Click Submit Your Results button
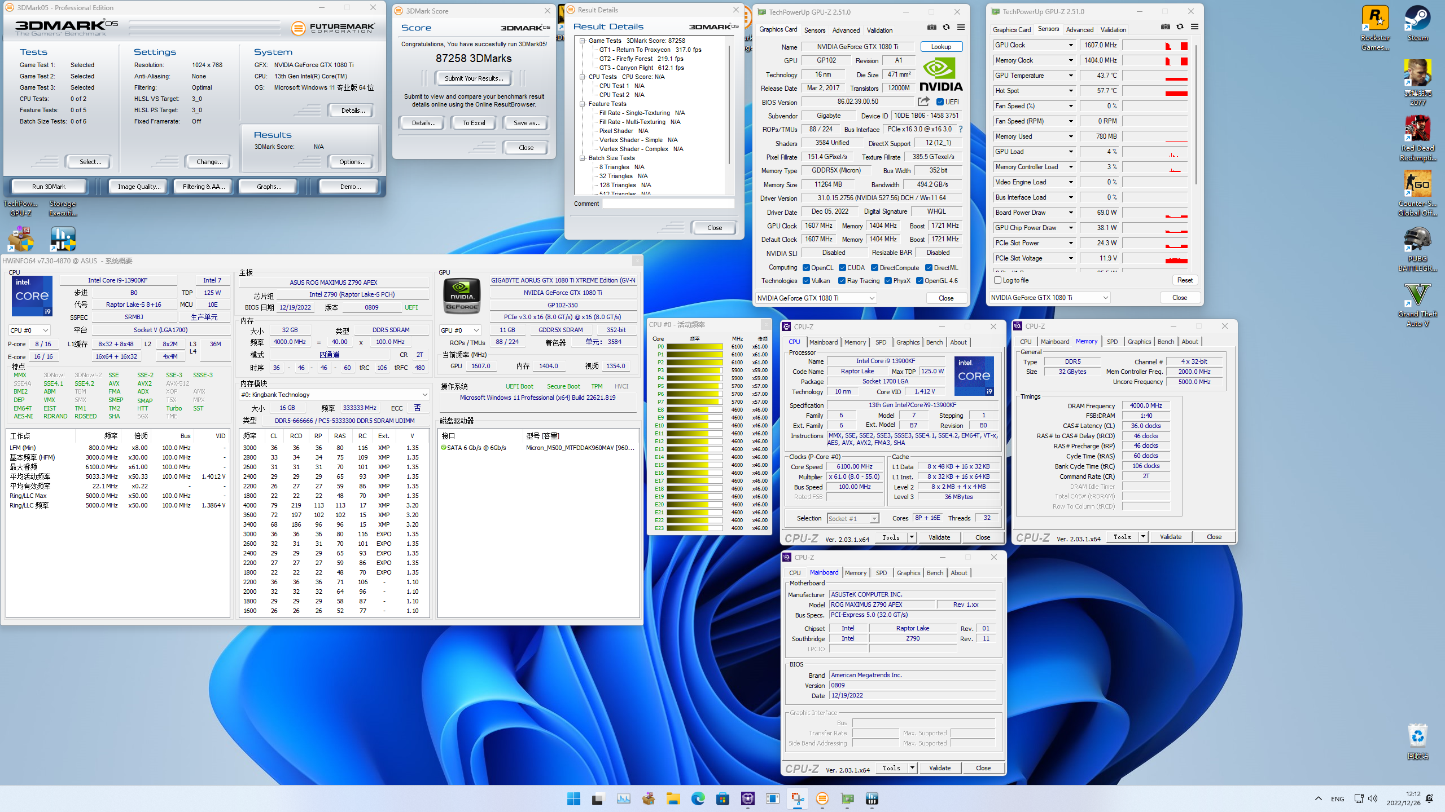This screenshot has width=1445, height=812. pyautogui.click(x=473, y=78)
